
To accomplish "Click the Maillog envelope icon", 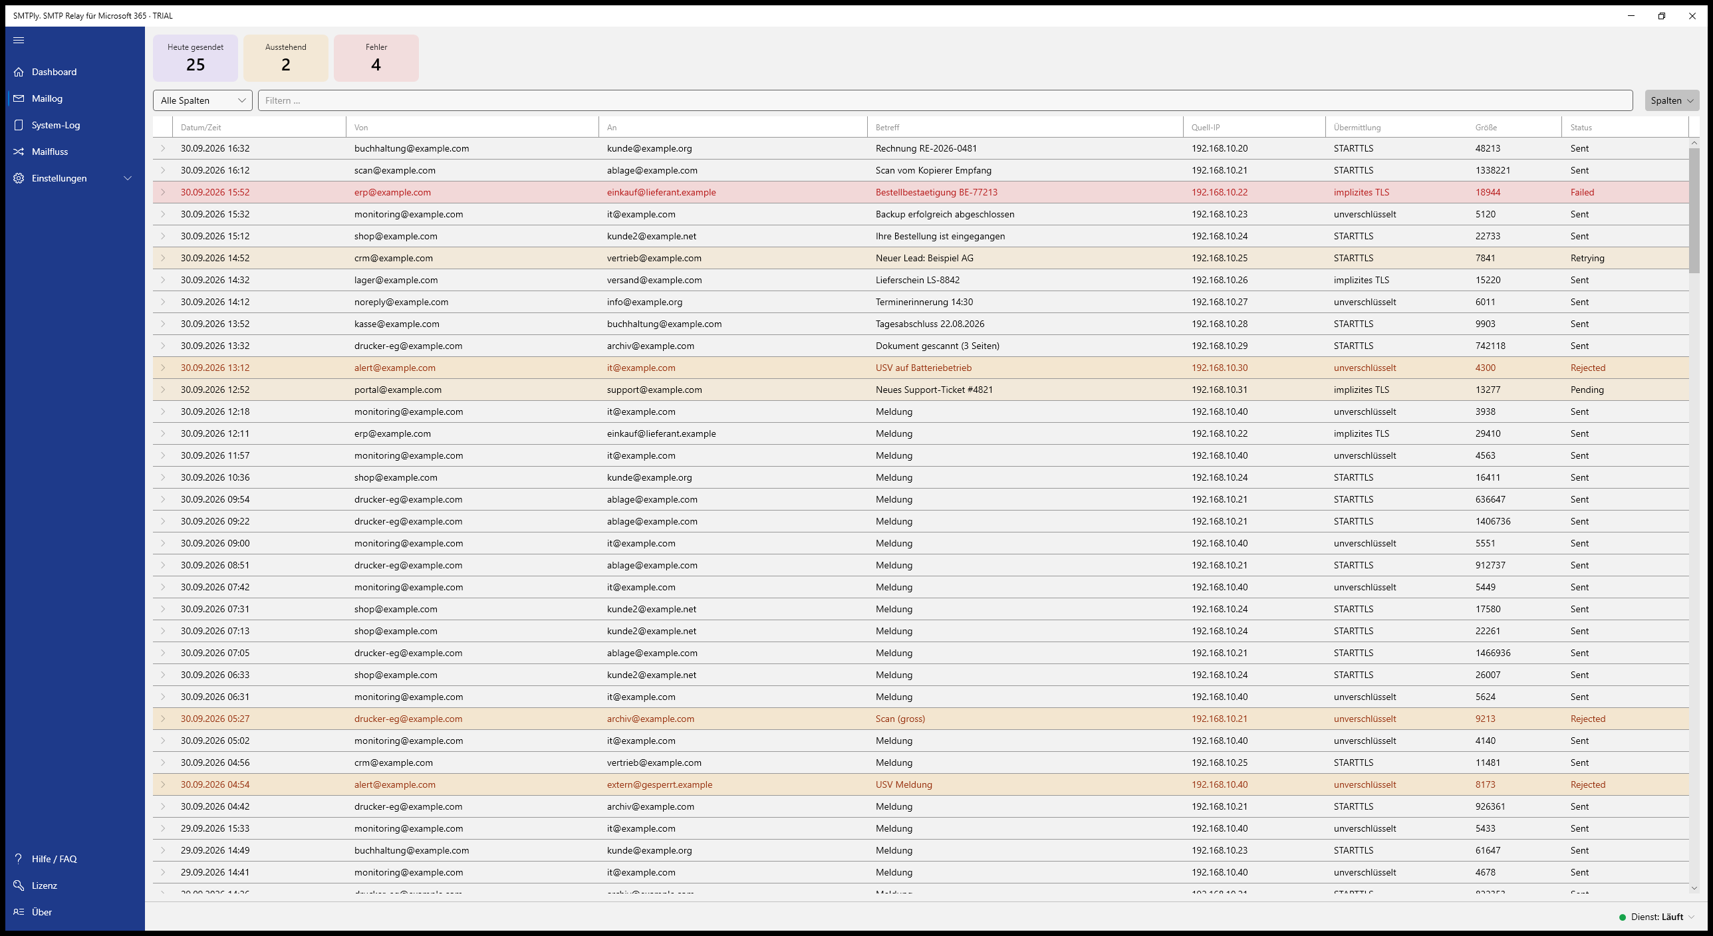I will [x=19, y=98].
